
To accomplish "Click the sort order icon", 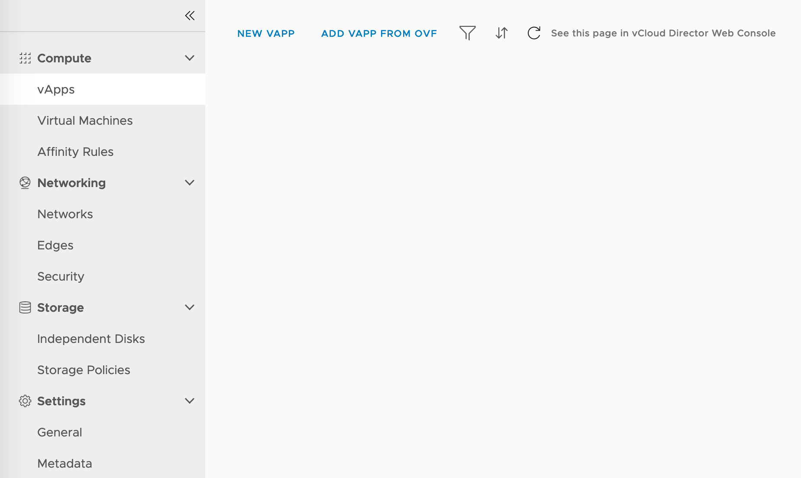I will click(x=501, y=33).
